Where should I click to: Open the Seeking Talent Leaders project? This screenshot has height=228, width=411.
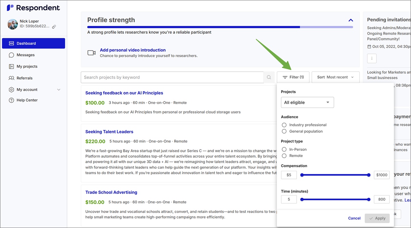tap(109, 132)
